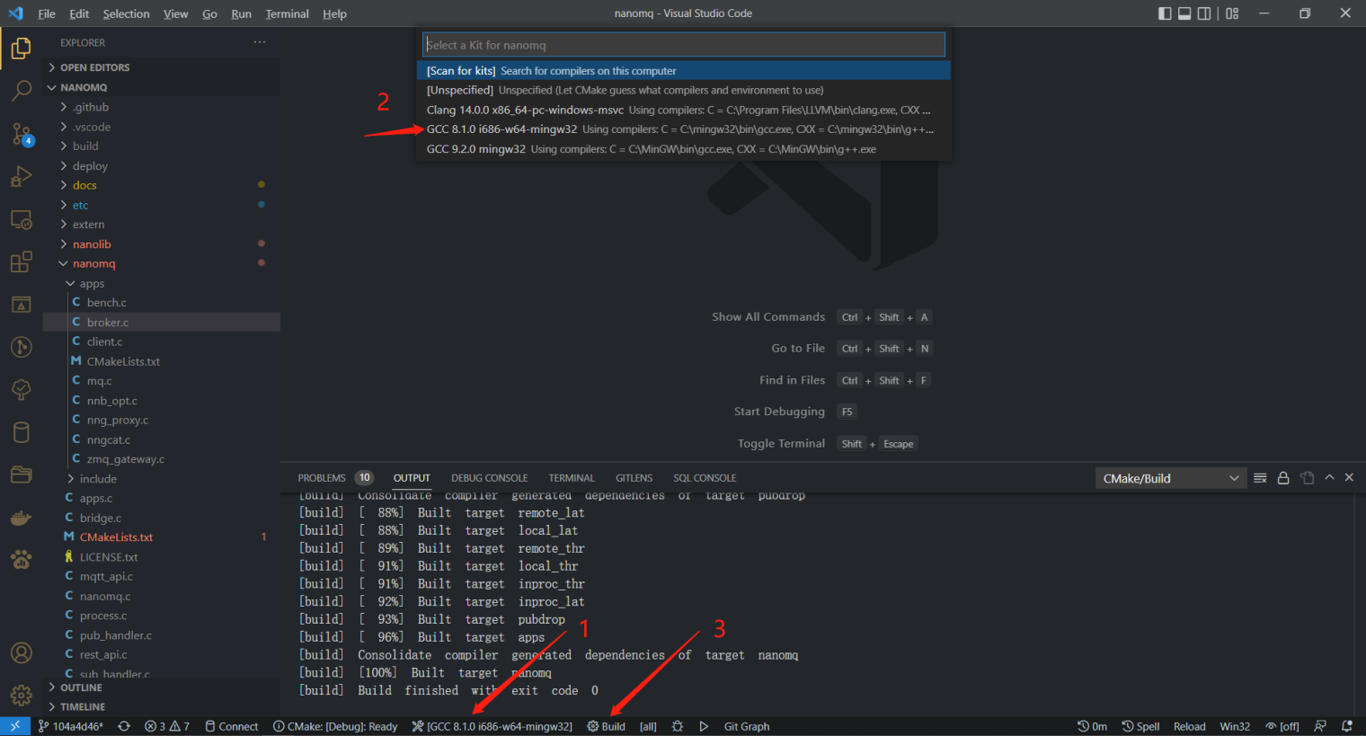This screenshot has height=736, width=1366.
Task: Open Source Control view with badge 4
Action: [21, 135]
